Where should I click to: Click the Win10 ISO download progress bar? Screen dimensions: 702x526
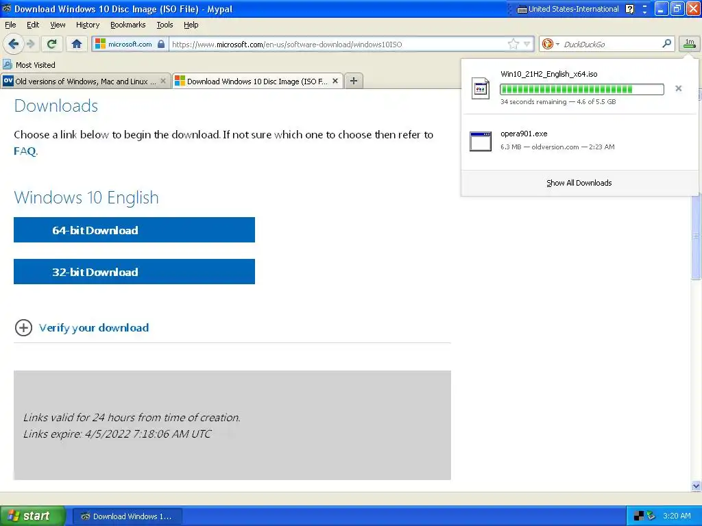coord(581,90)
